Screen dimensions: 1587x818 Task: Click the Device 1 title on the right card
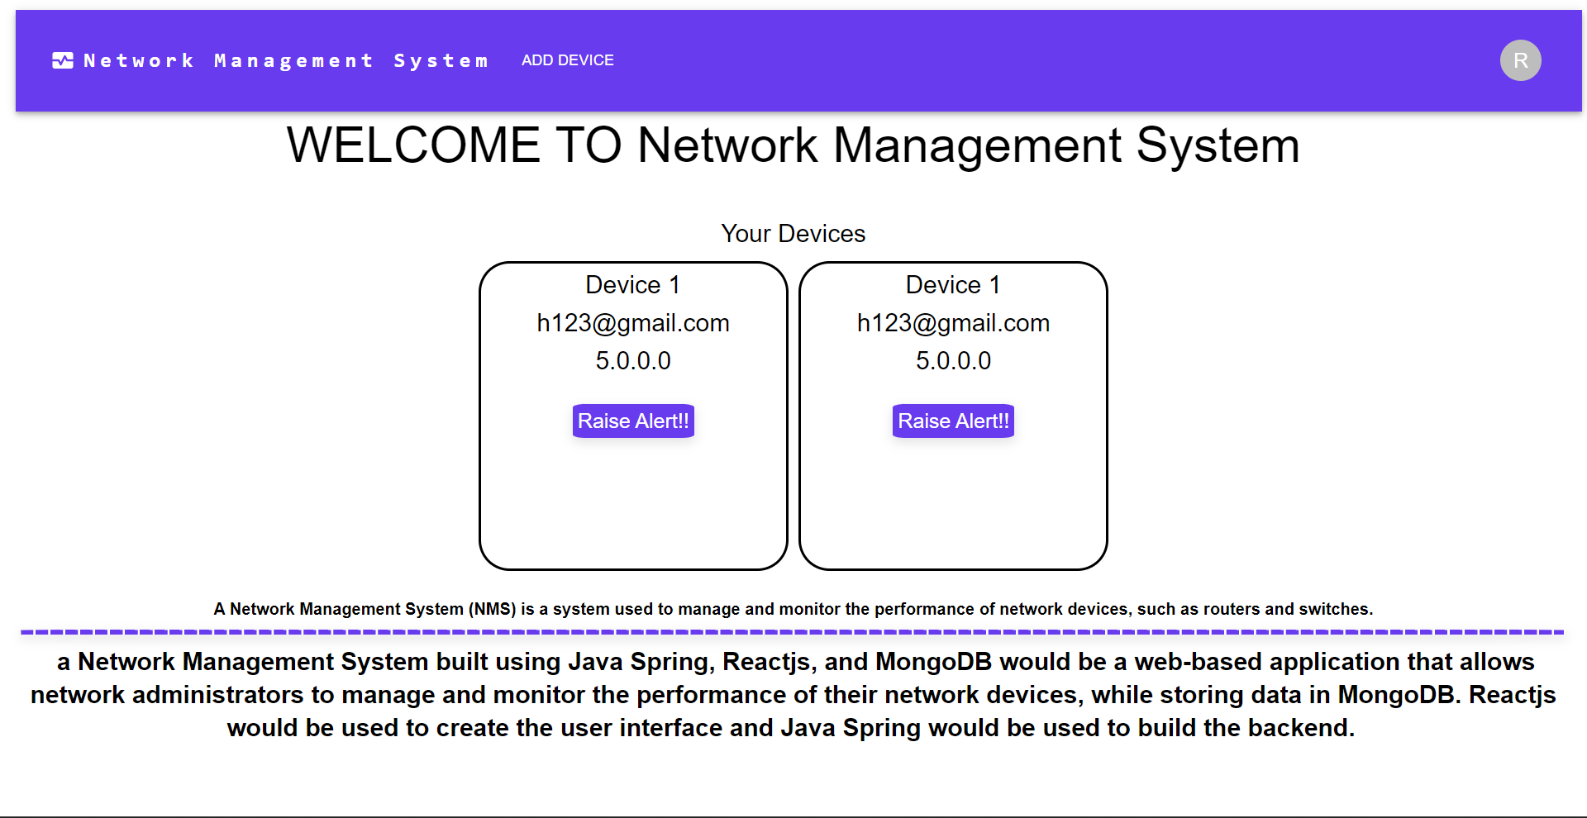[x=952, y=284]
